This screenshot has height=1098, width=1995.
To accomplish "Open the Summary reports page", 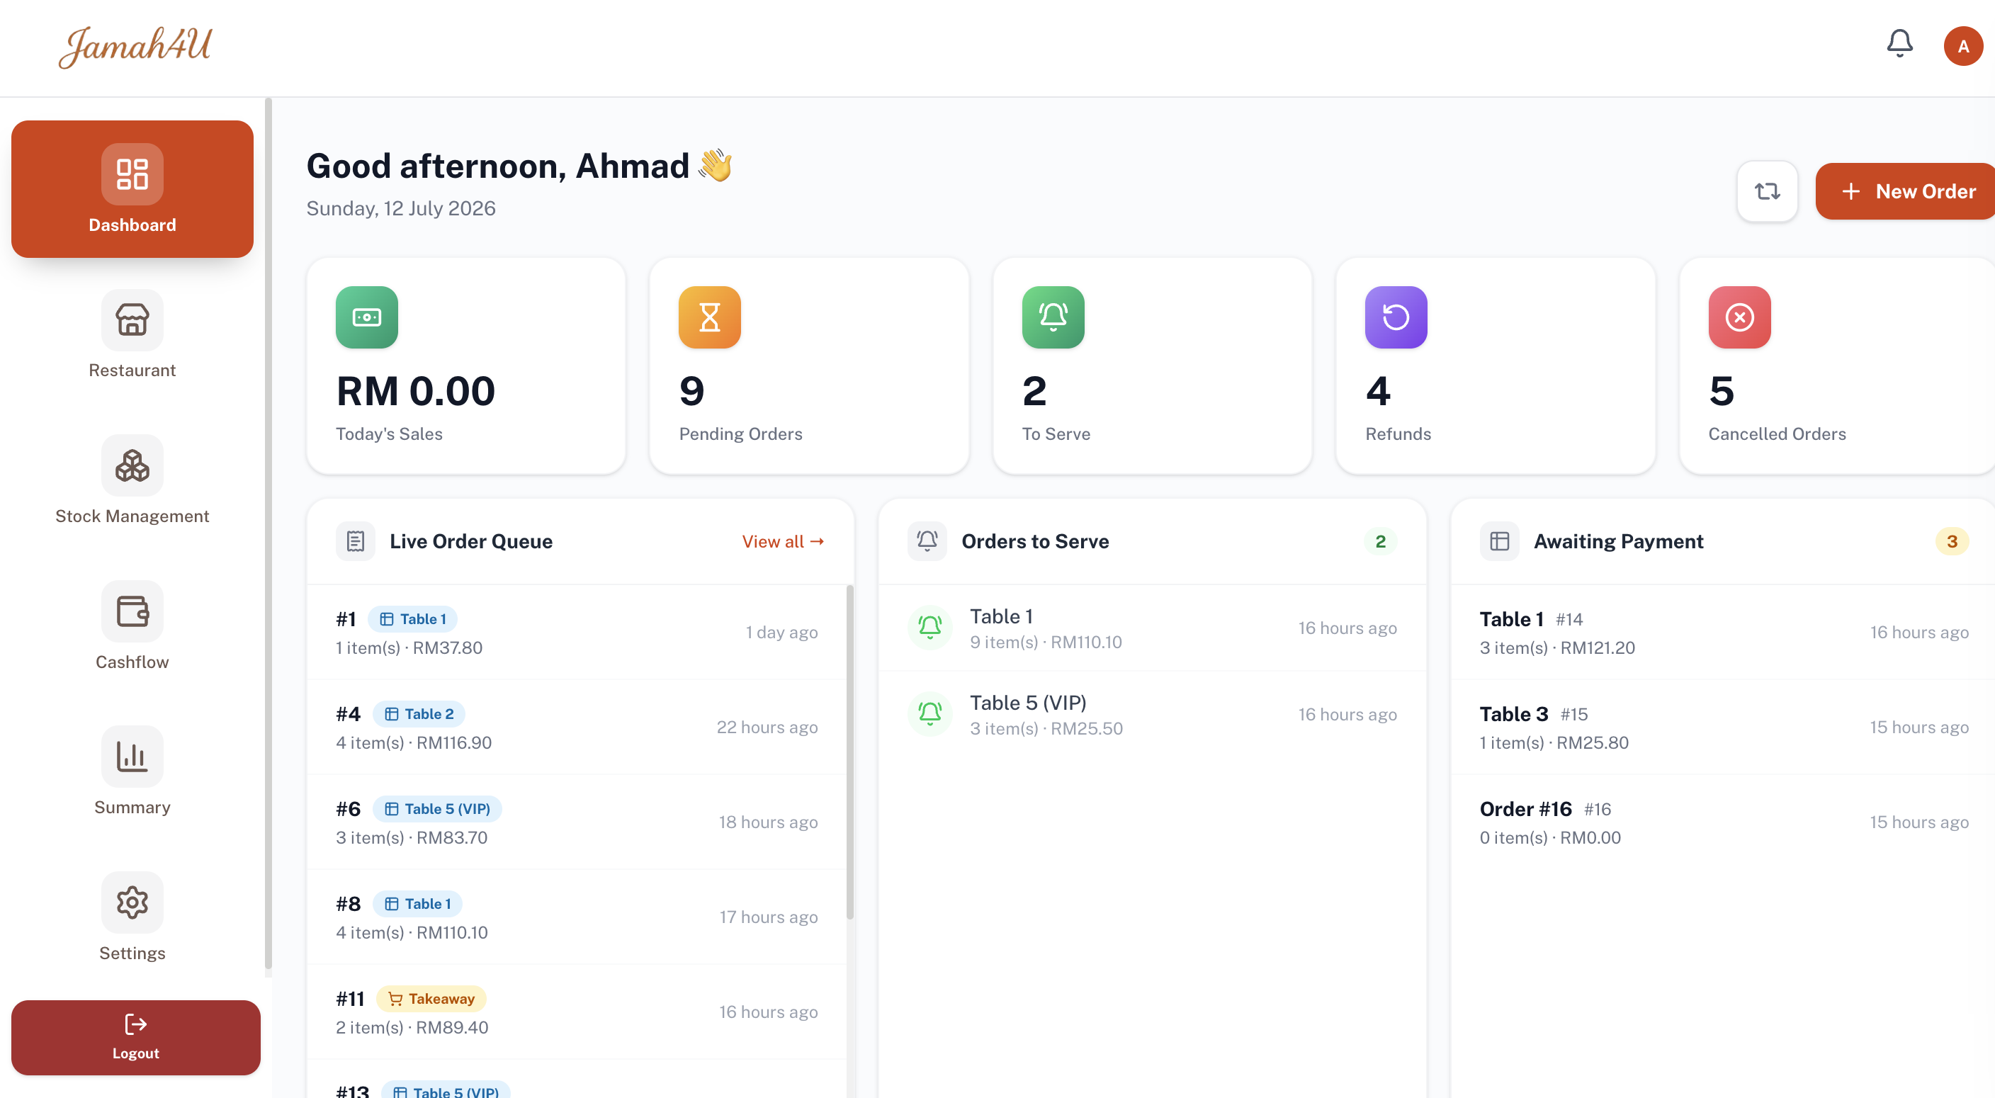I will click(132, 771).
